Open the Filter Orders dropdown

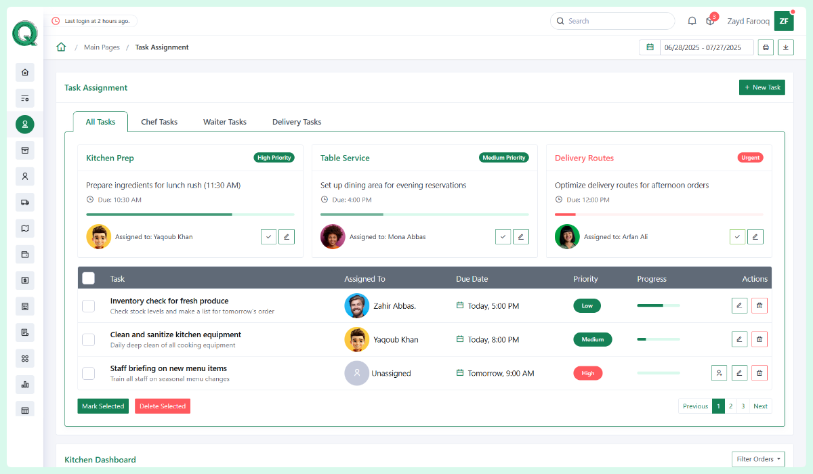758,458
